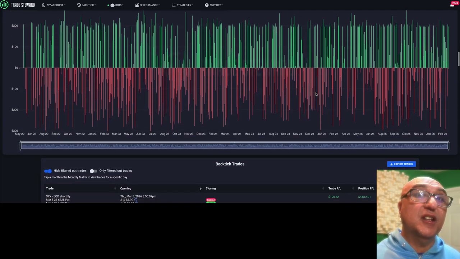
Task: Click the Expired status badge
Action: (x=211, y=200)
